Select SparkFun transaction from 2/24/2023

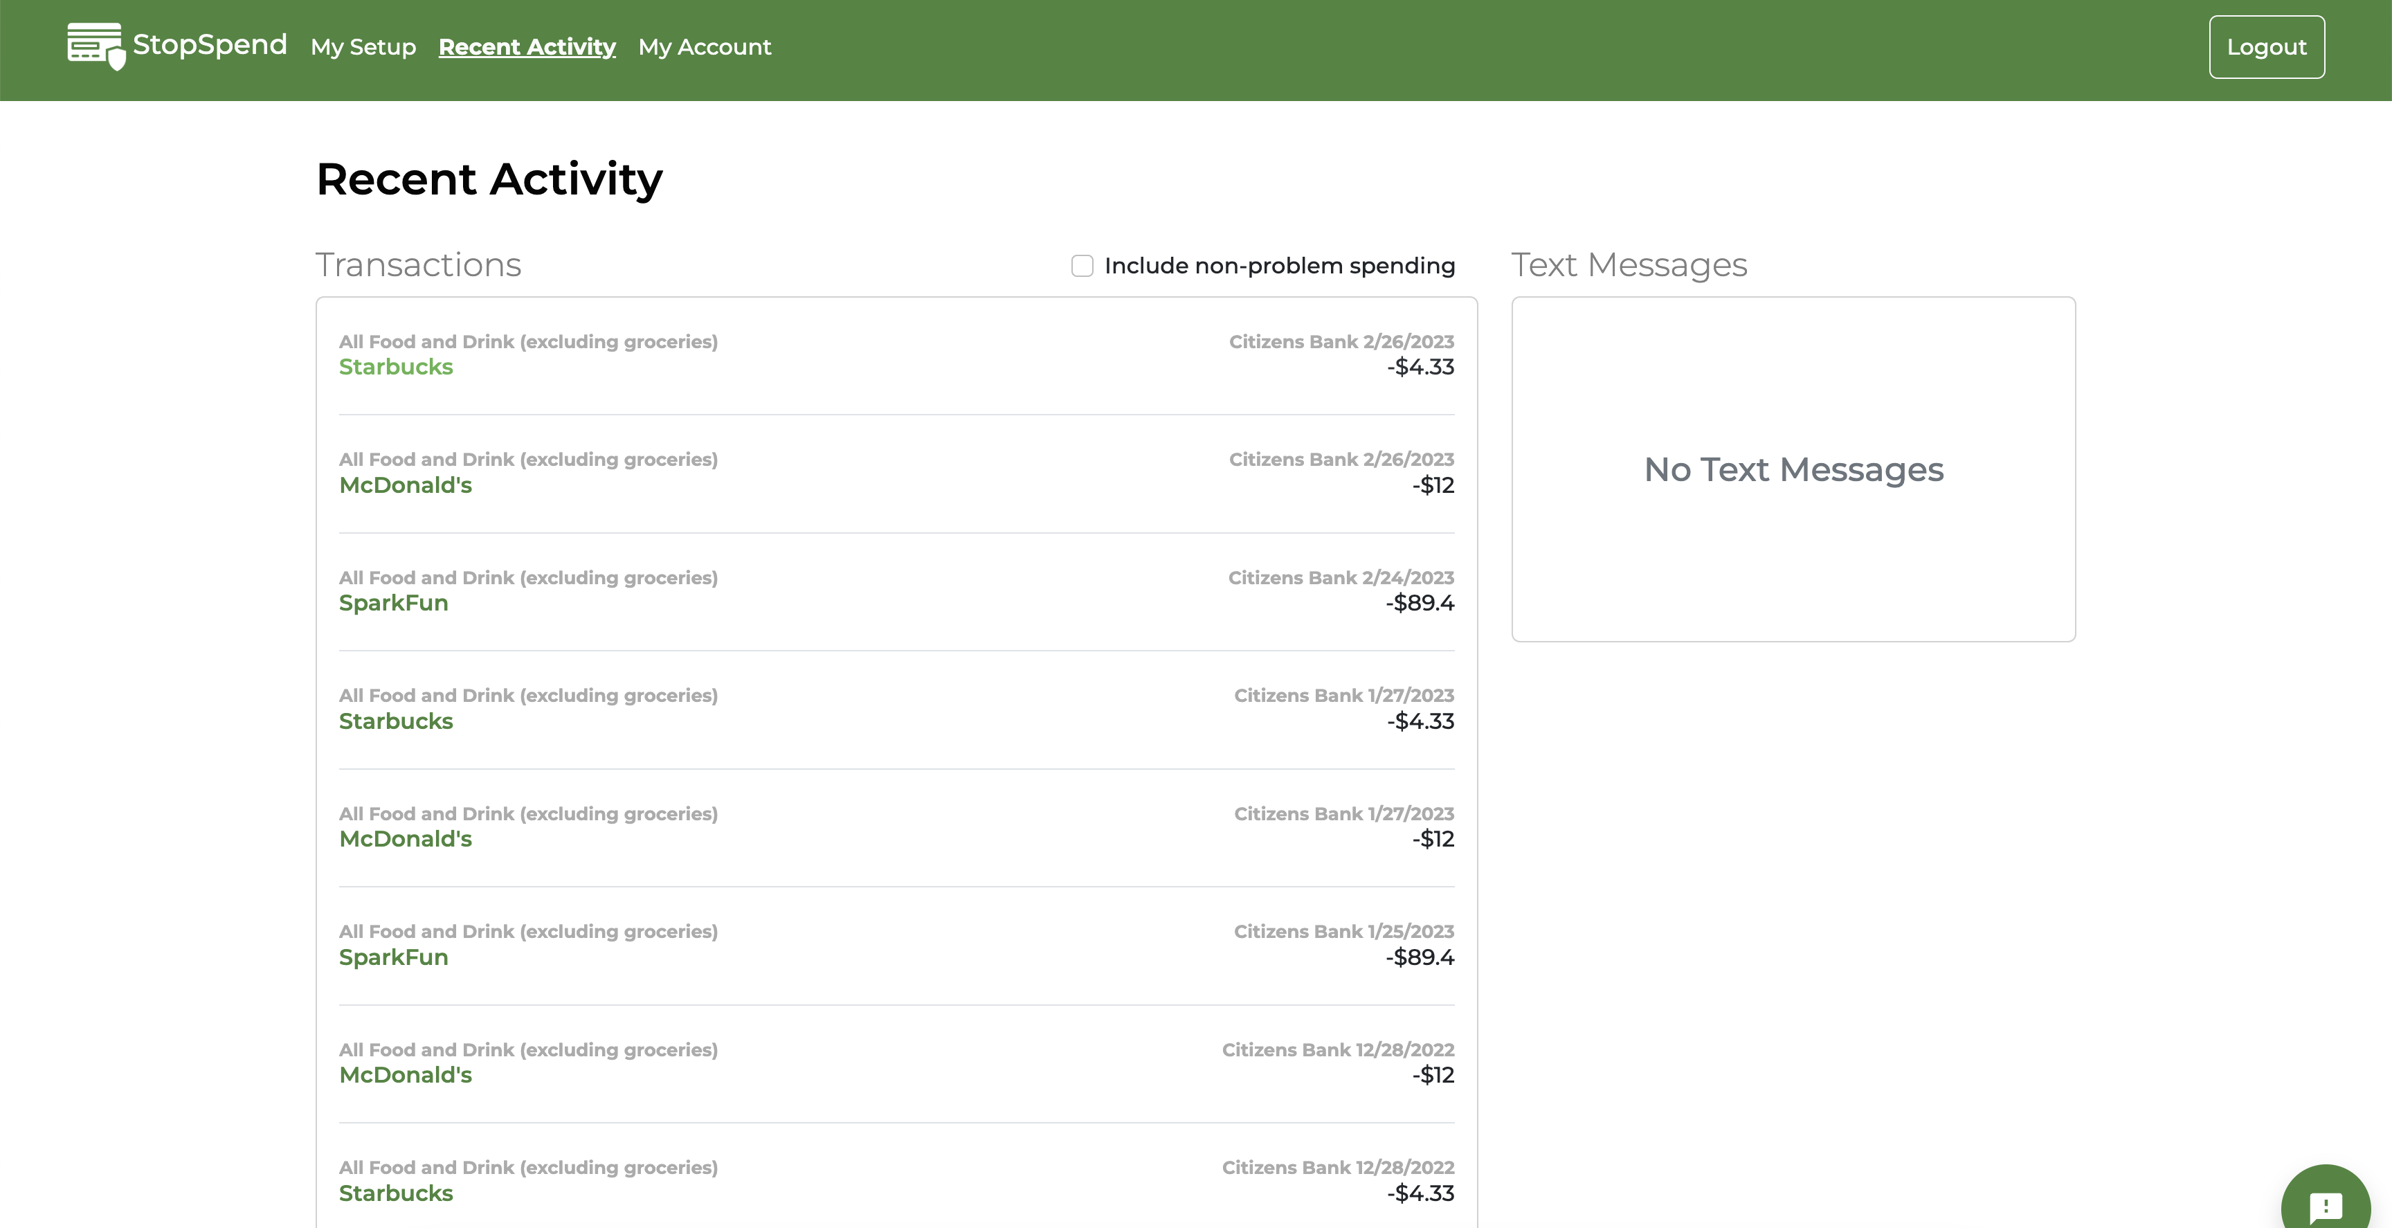tap(393, 603)
